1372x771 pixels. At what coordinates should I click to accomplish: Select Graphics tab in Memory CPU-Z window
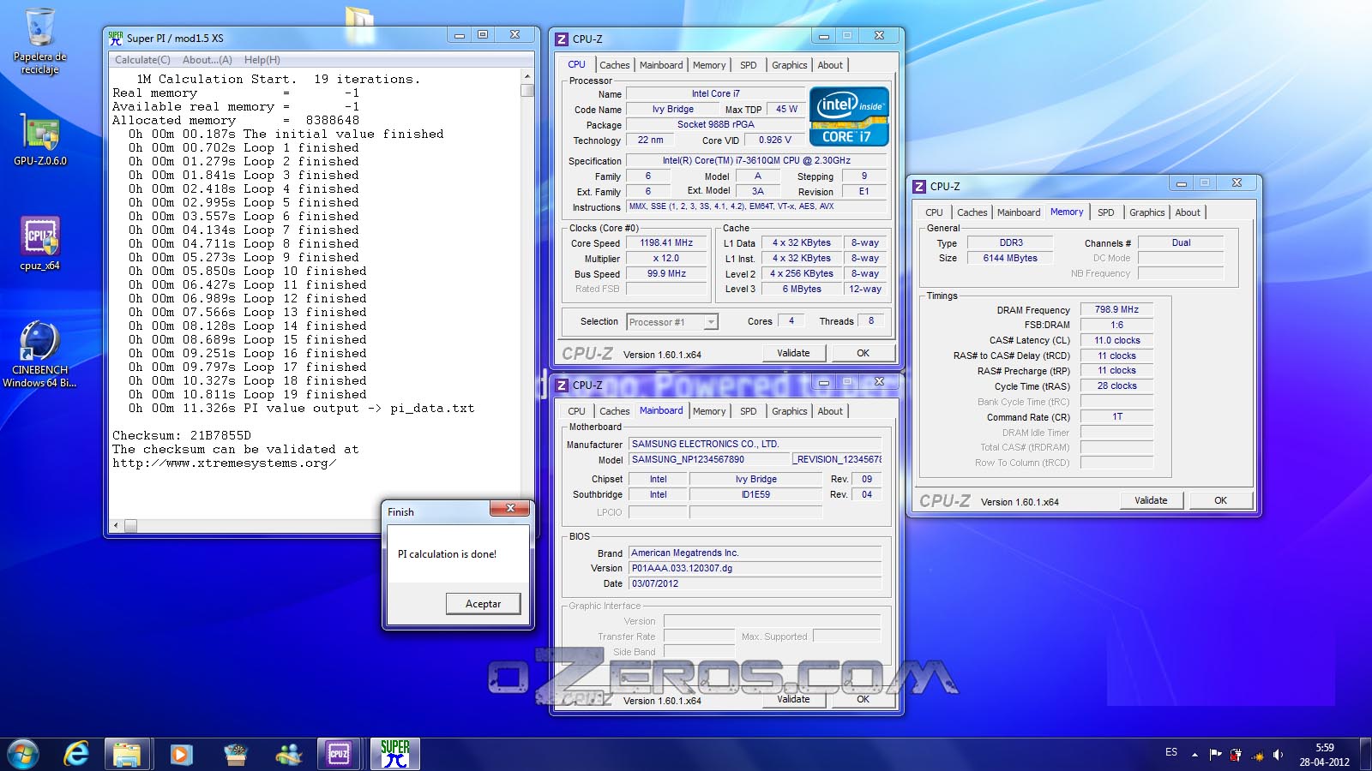coord(1146,212)
